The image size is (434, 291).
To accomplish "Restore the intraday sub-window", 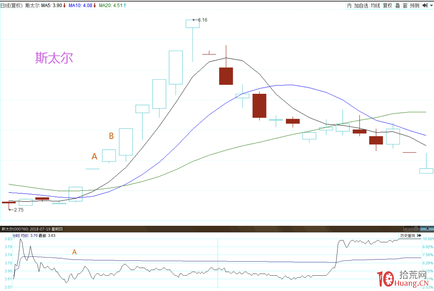I will coord(415,229).
